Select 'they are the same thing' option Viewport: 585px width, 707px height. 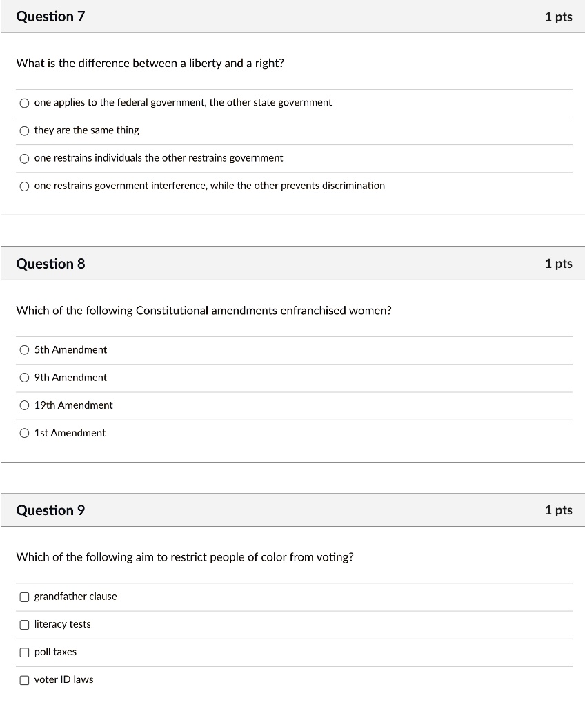(x=24, y=130)
